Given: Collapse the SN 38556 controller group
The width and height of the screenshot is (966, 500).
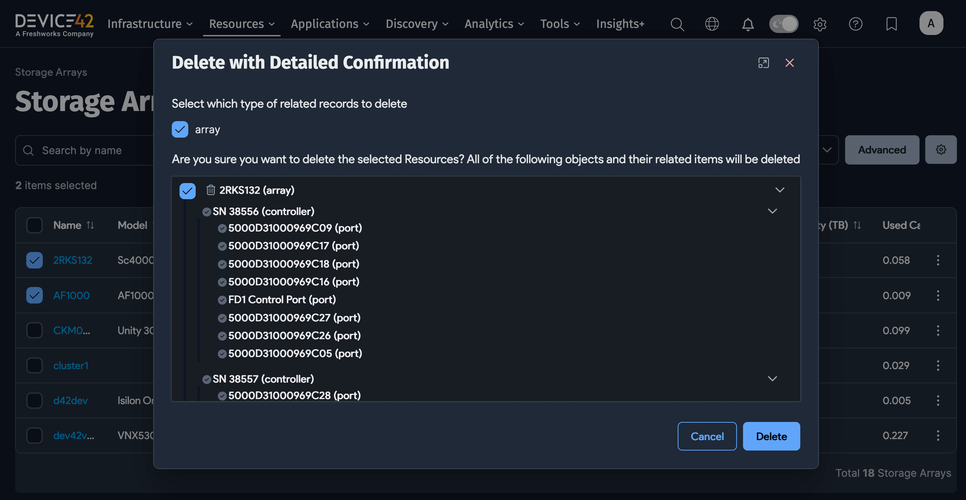Looking at the screenshot, I should tap(772, 211).
